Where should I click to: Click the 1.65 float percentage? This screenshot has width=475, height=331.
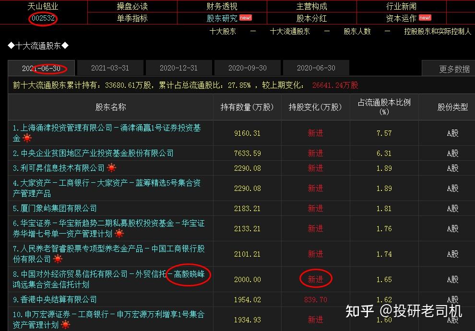coord(384,280)
